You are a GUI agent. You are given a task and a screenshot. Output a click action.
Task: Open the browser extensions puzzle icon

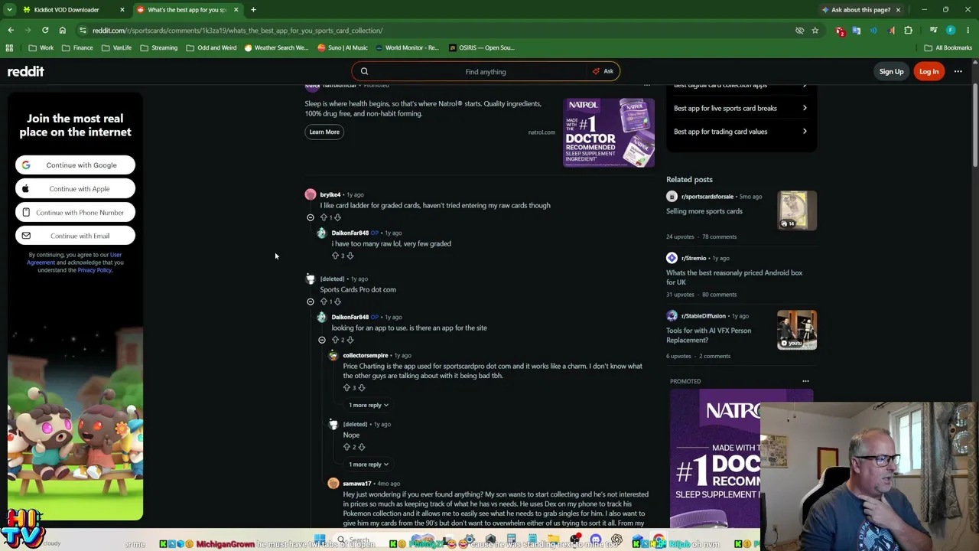(909, 31)
